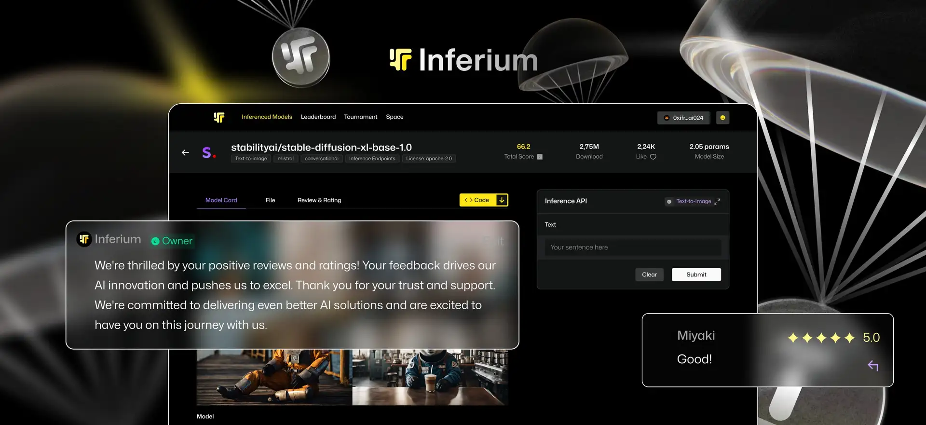
Task: Navigate to the Tournament page
Action: click(360, 117)
